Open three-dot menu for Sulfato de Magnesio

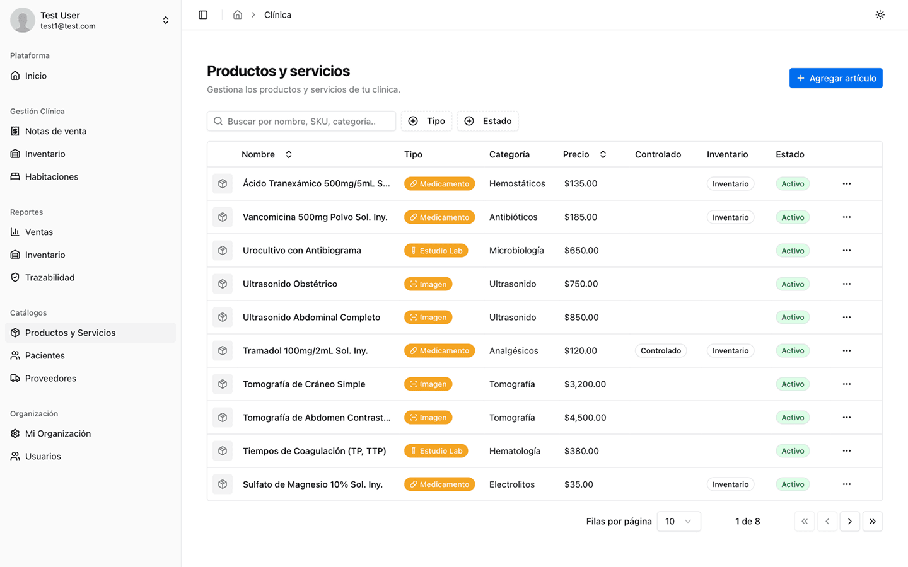tap(846, 484)
